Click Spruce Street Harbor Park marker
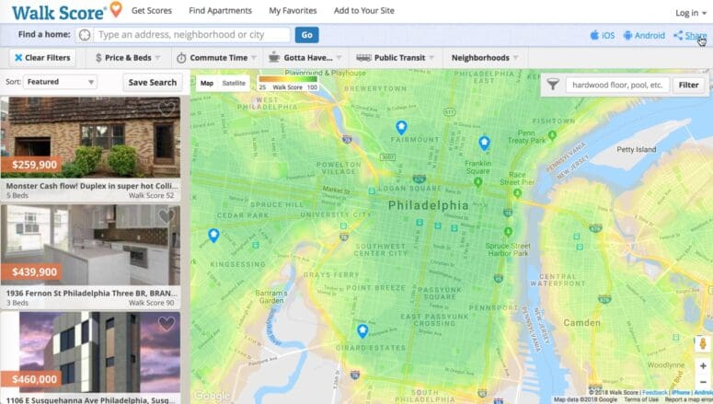This screenshot has height=404, width=713. [x=508, y=232]
